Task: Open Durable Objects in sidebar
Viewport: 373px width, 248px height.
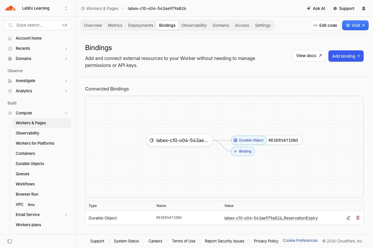Action: (x=42, y=164)
